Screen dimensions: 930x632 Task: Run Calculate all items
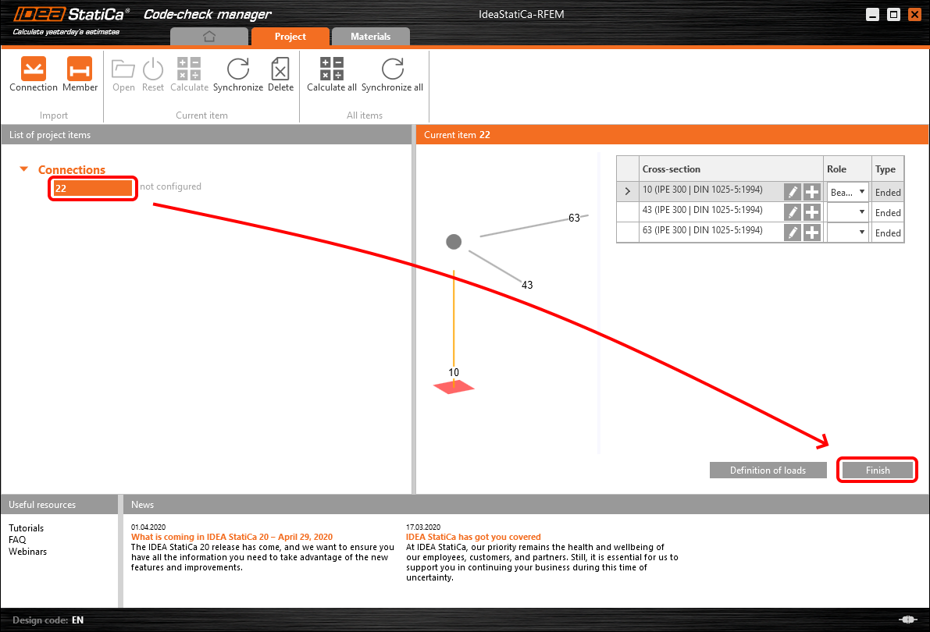[x=332, y=74]
